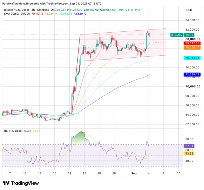Screen dimensions: 204x190
Task: Click the USD currency selector
Action: pos(193,10)
